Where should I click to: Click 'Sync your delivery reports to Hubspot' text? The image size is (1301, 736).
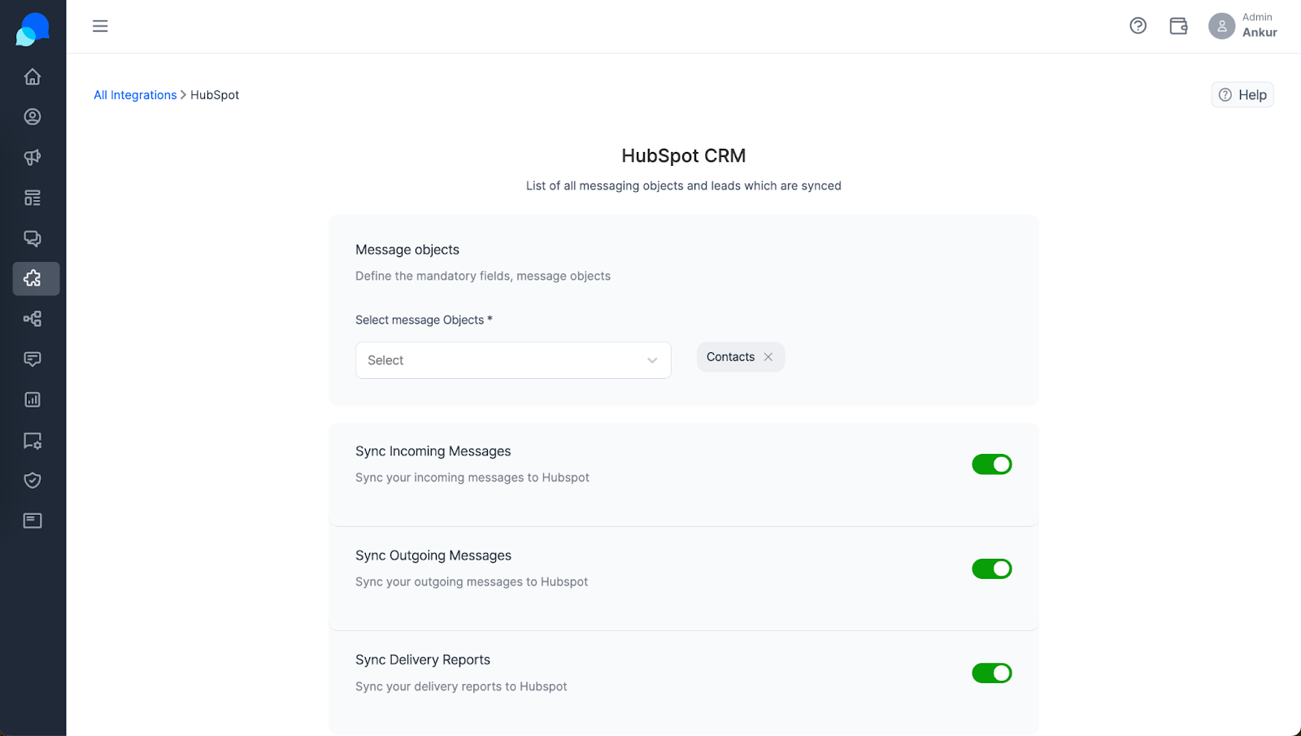[461, 686]
